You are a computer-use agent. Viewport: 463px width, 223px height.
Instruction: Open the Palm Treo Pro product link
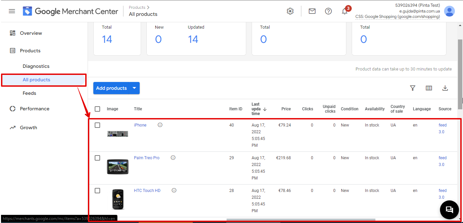[146, 158]
